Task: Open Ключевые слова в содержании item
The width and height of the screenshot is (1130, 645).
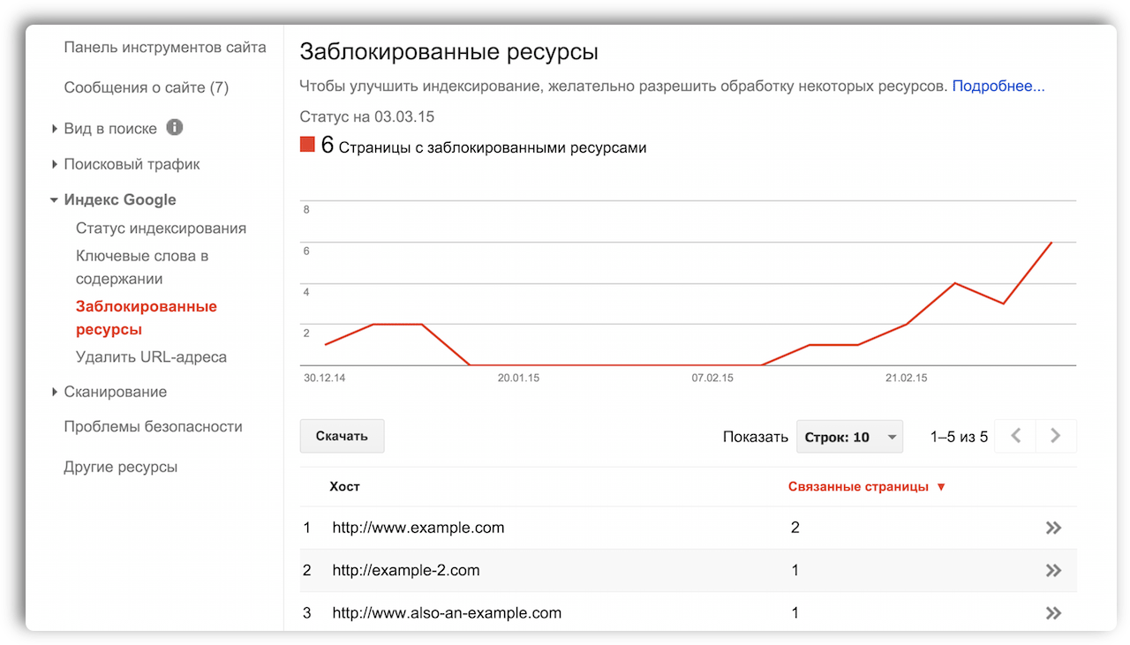Action: coord(142,267)
